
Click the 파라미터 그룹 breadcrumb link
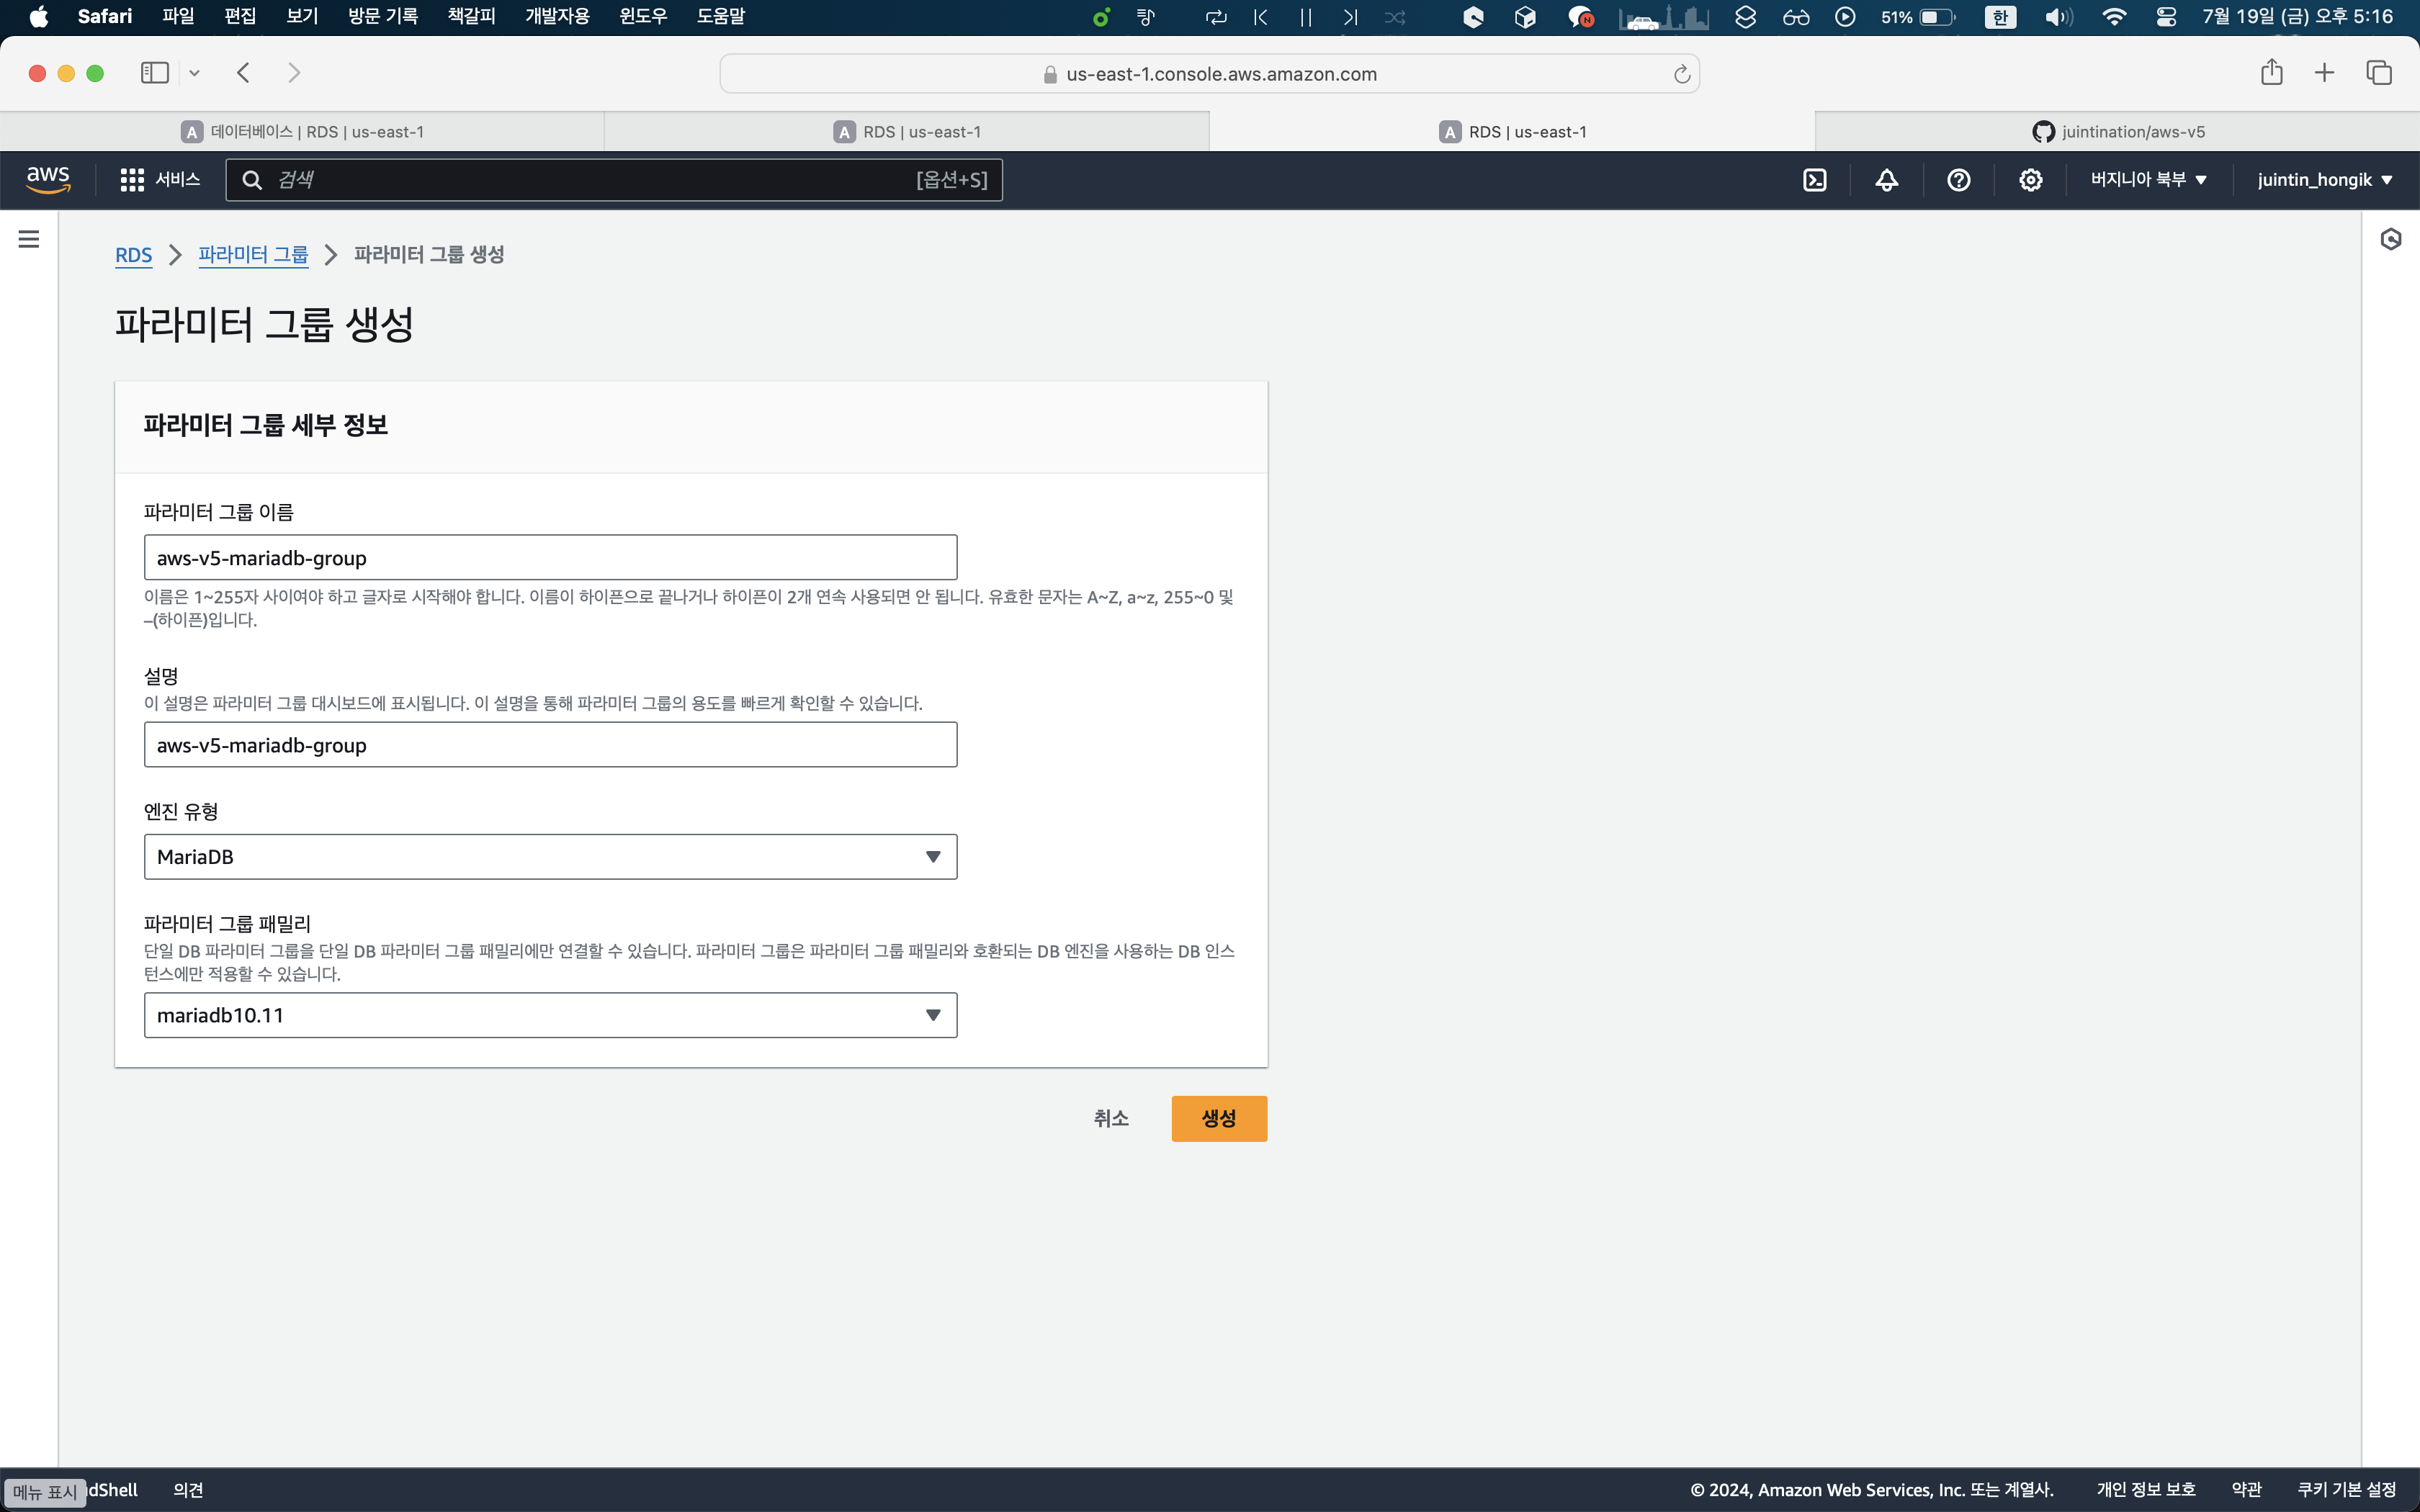tap(253, 255)
